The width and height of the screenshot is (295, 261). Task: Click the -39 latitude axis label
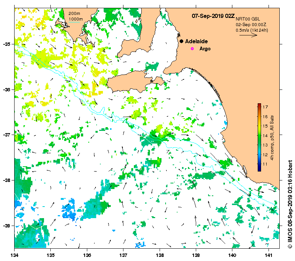point(7,226)
